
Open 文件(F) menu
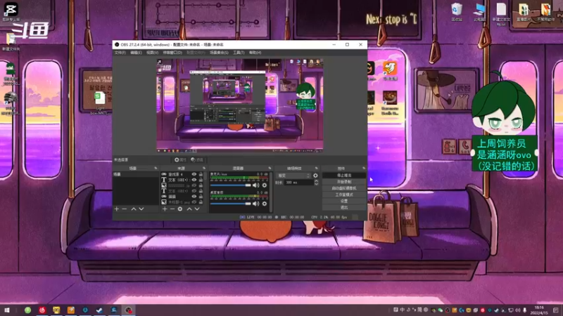[120, 53]
